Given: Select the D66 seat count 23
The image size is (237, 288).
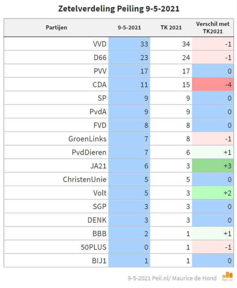Looking at the screenshot, I should (144, 58).
